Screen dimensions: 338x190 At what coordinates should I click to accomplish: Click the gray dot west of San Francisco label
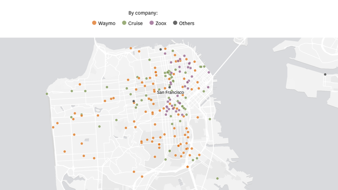134,101
